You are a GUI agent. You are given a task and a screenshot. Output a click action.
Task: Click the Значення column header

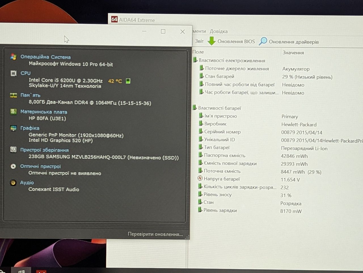click(x=293, y=52)
